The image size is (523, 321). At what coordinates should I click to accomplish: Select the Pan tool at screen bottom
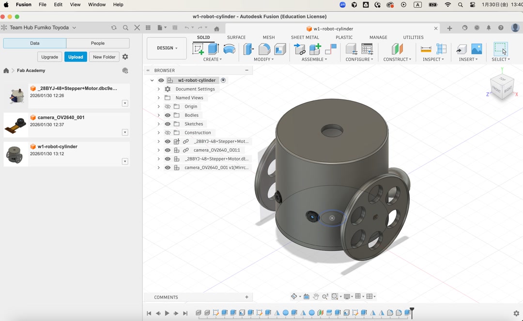316,296
